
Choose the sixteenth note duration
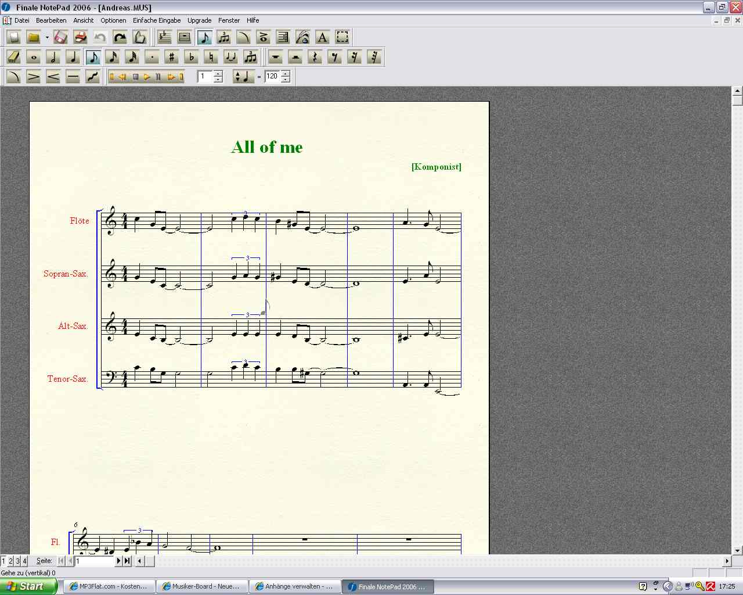pyautogui.click(x=113, y=57)
